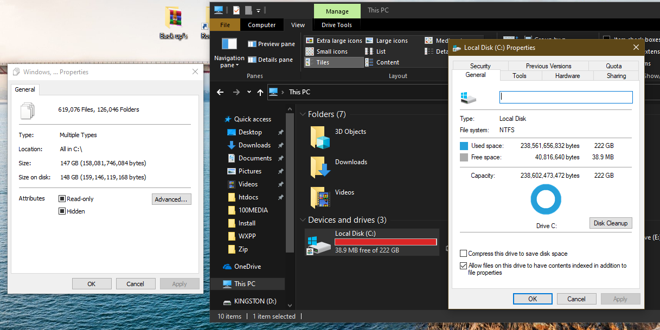The width and height of the screenshot is (660, 330).
Task: Select Local Disk (C:) drive icon
Action: point(318,244)
